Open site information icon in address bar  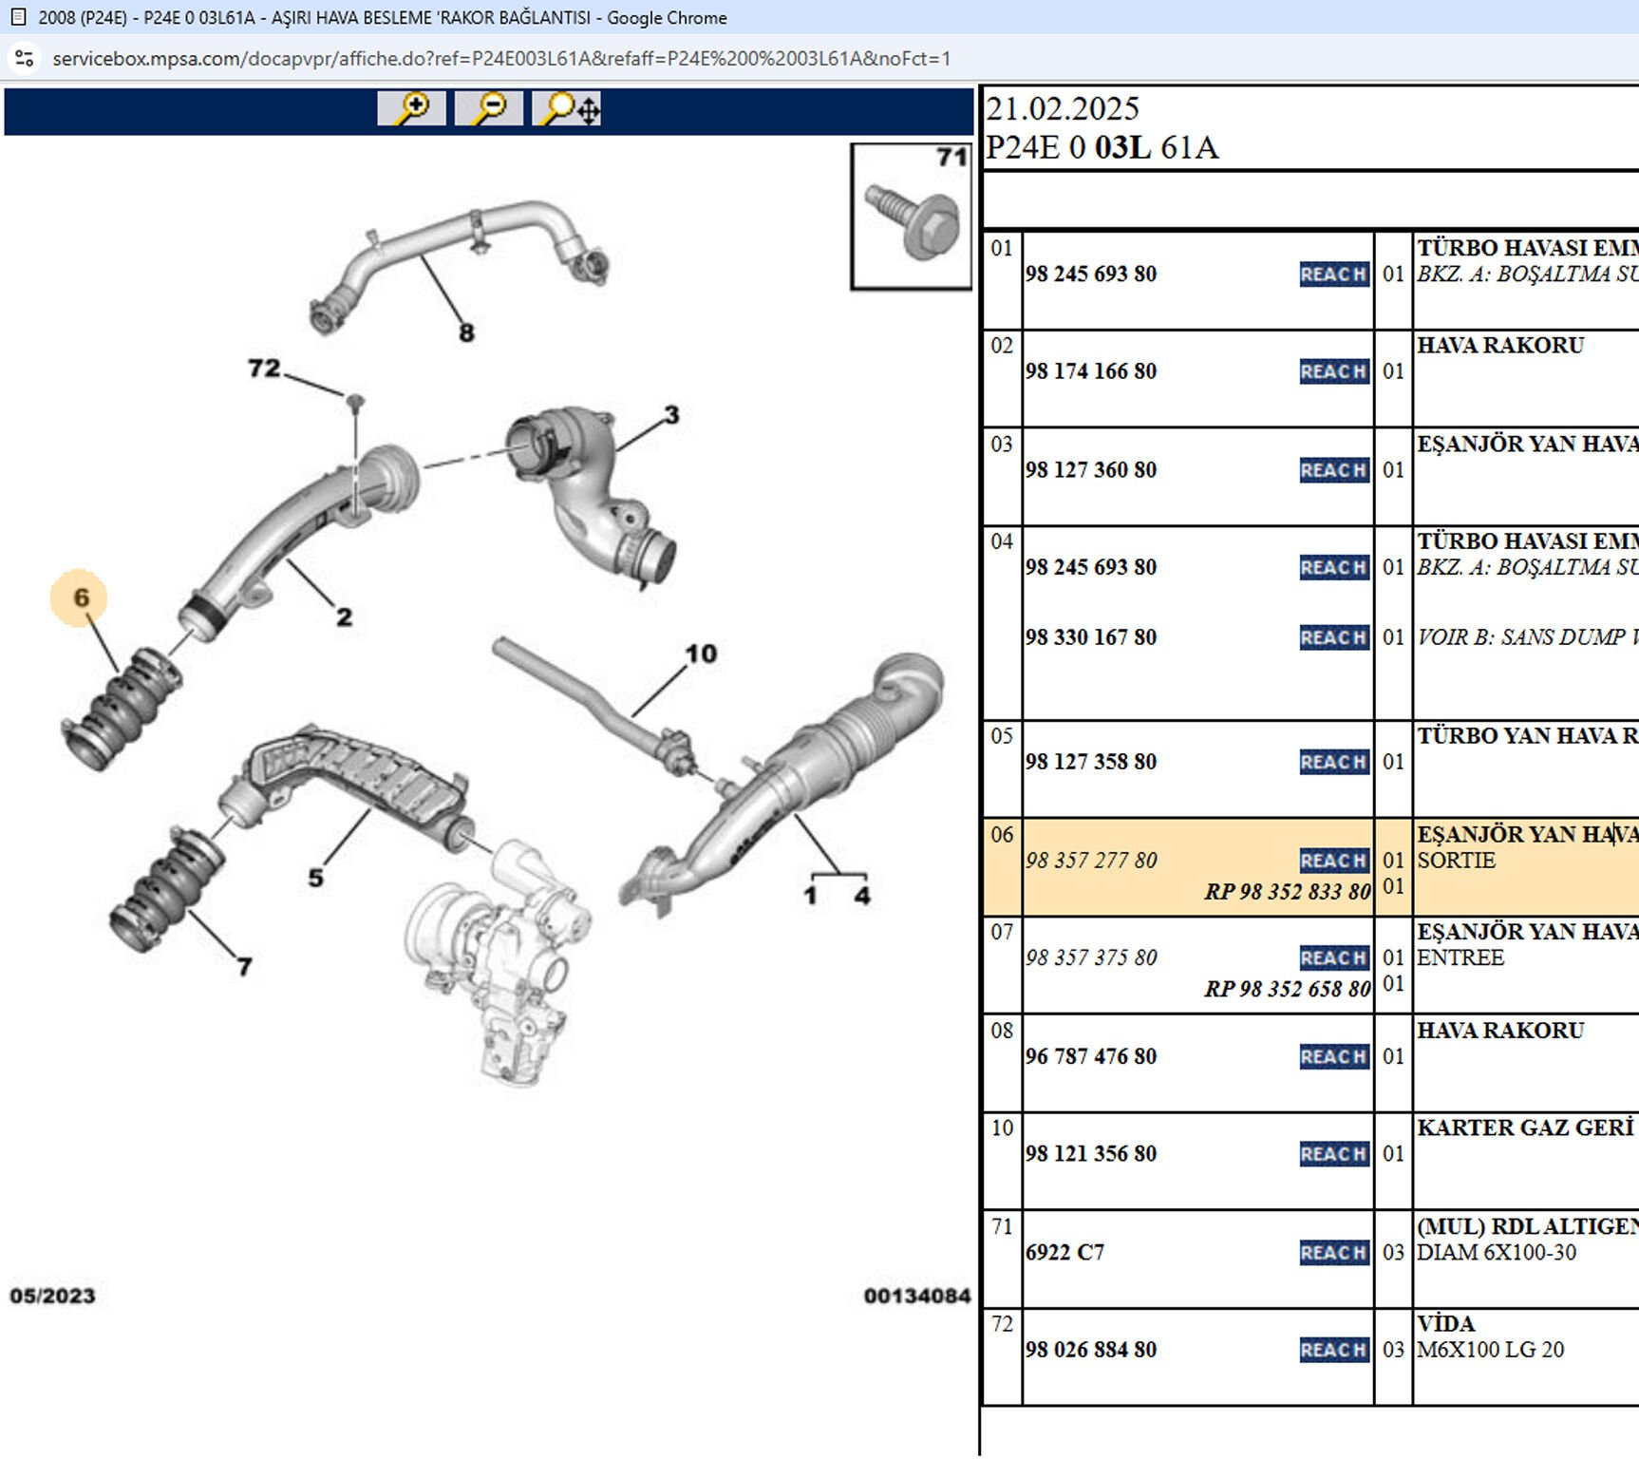(25, 59)
